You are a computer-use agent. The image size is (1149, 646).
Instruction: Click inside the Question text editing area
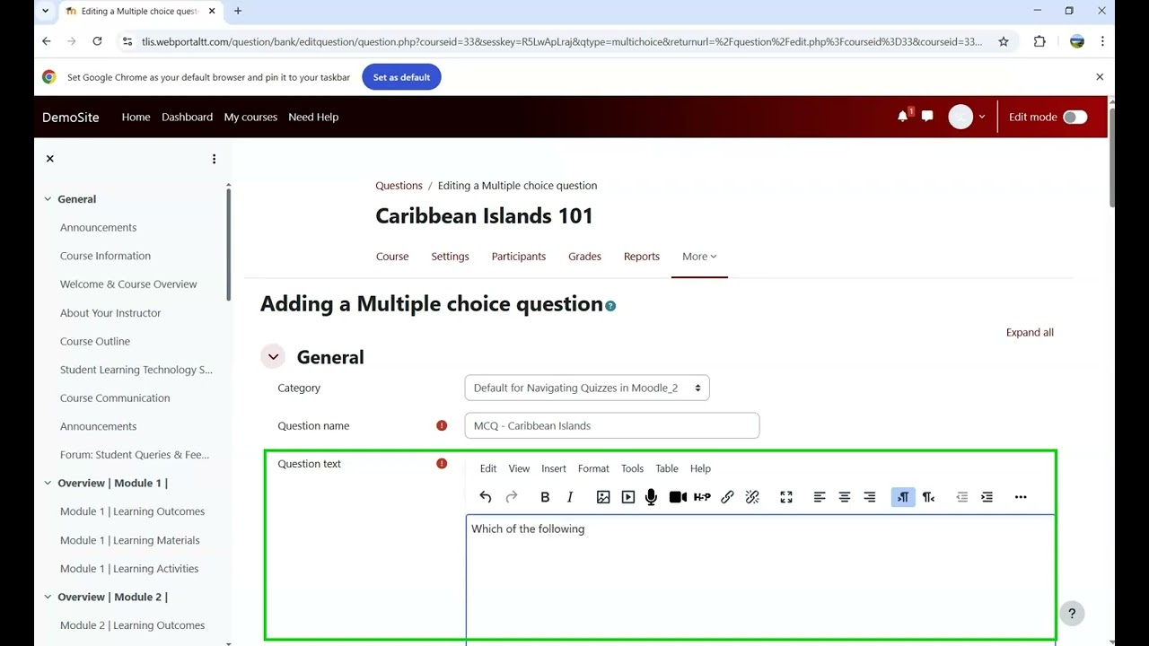pos(760,579)
